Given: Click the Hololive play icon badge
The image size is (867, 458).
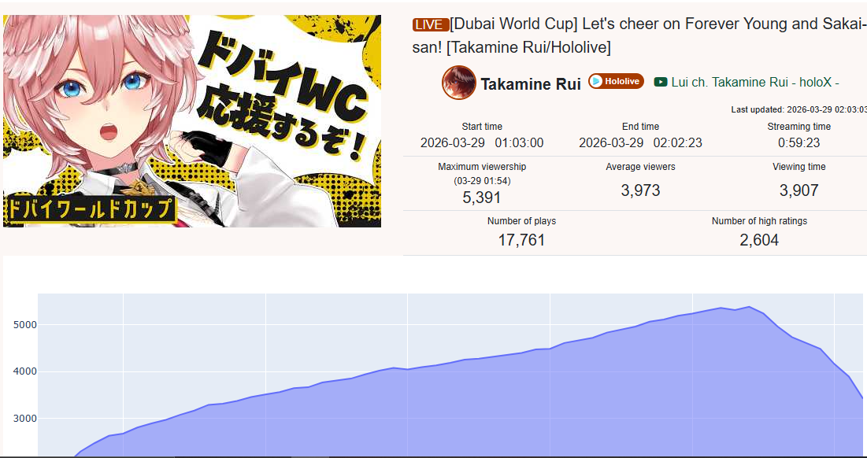Looking at the screenshot, I should pos(596,82).
